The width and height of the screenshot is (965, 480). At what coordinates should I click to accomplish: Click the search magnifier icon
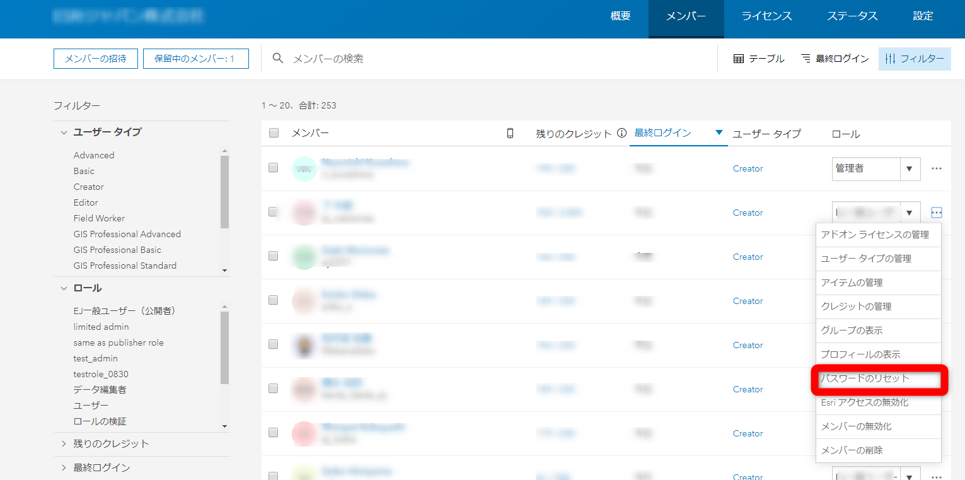(277, 59)
